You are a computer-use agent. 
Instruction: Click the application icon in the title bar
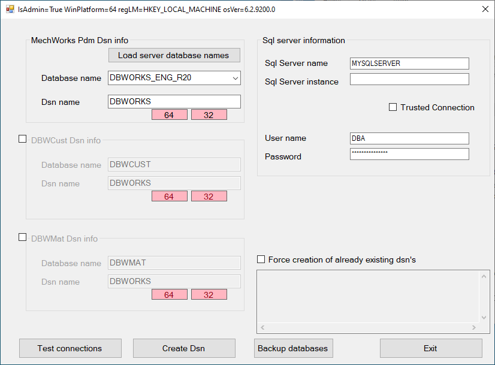(10, 9)
